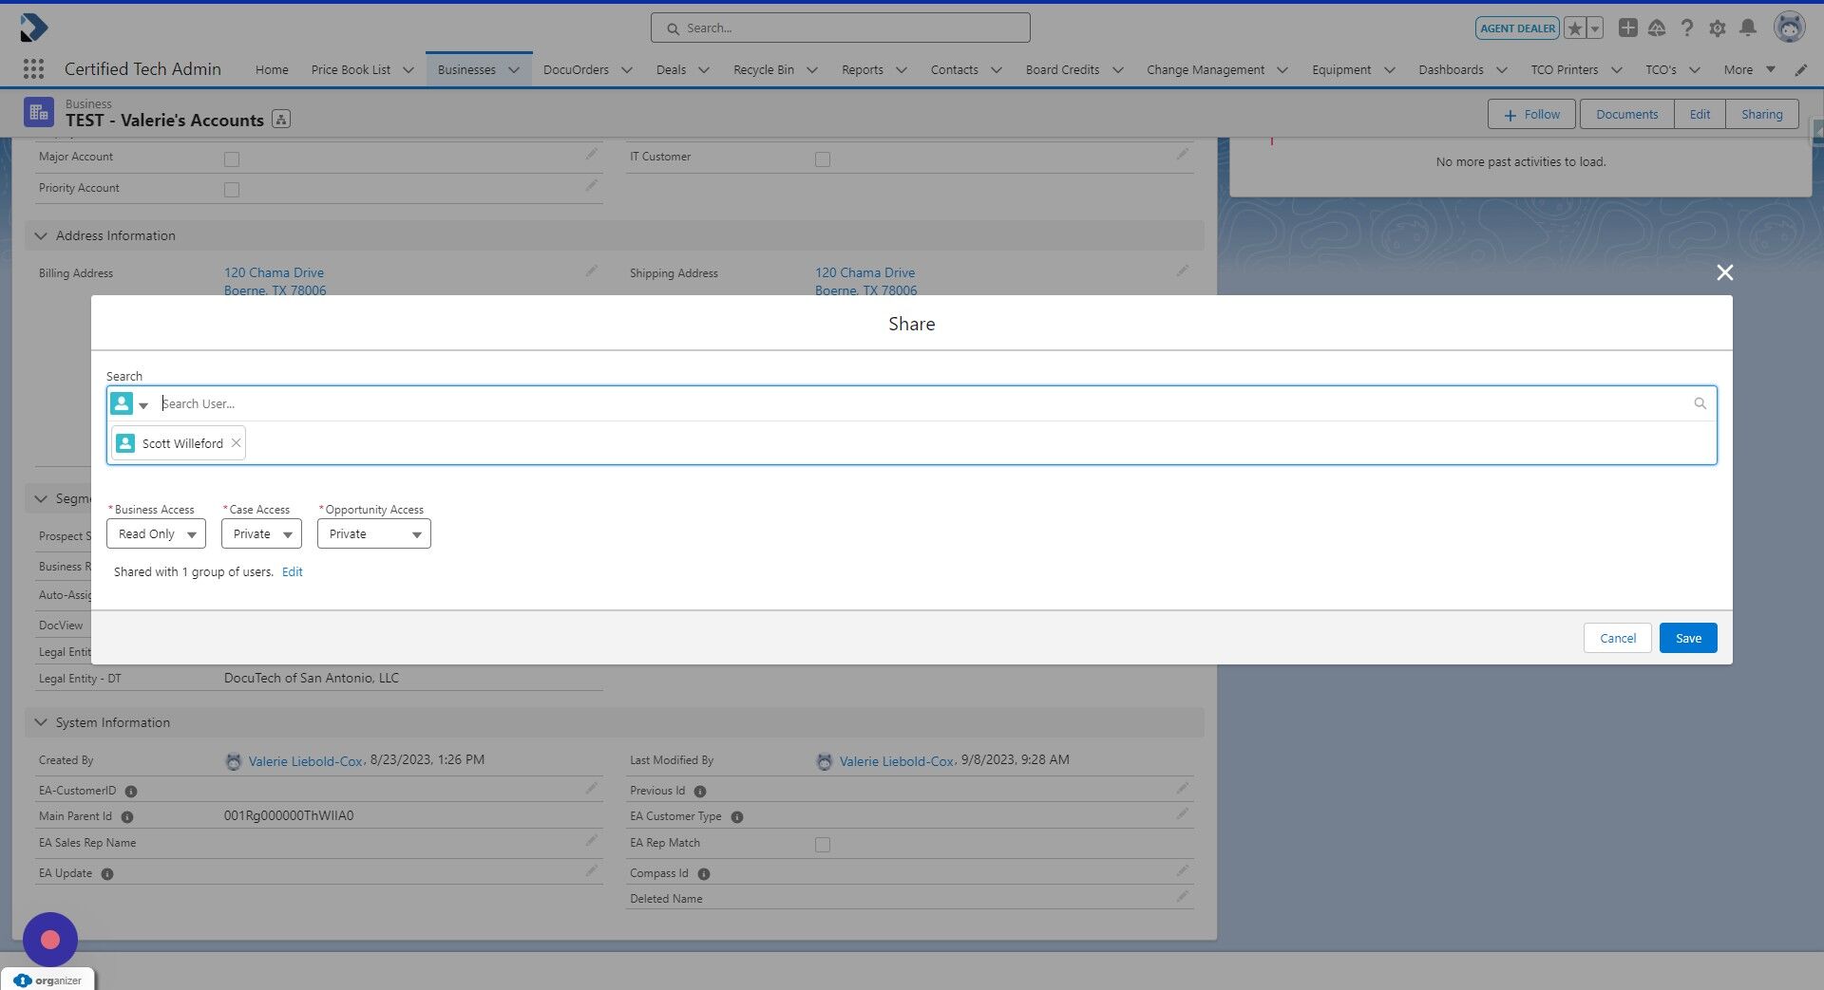The image size is (1824, 990).
Task: Check the EA Rep Match box
Action: coord(822,844)
